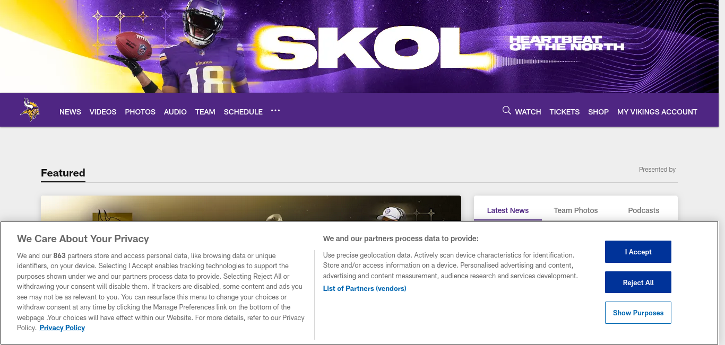Click the Vikings team logo icon
Image resolution: width=725 pixels, height=345 pixels.
coord(30,110)
